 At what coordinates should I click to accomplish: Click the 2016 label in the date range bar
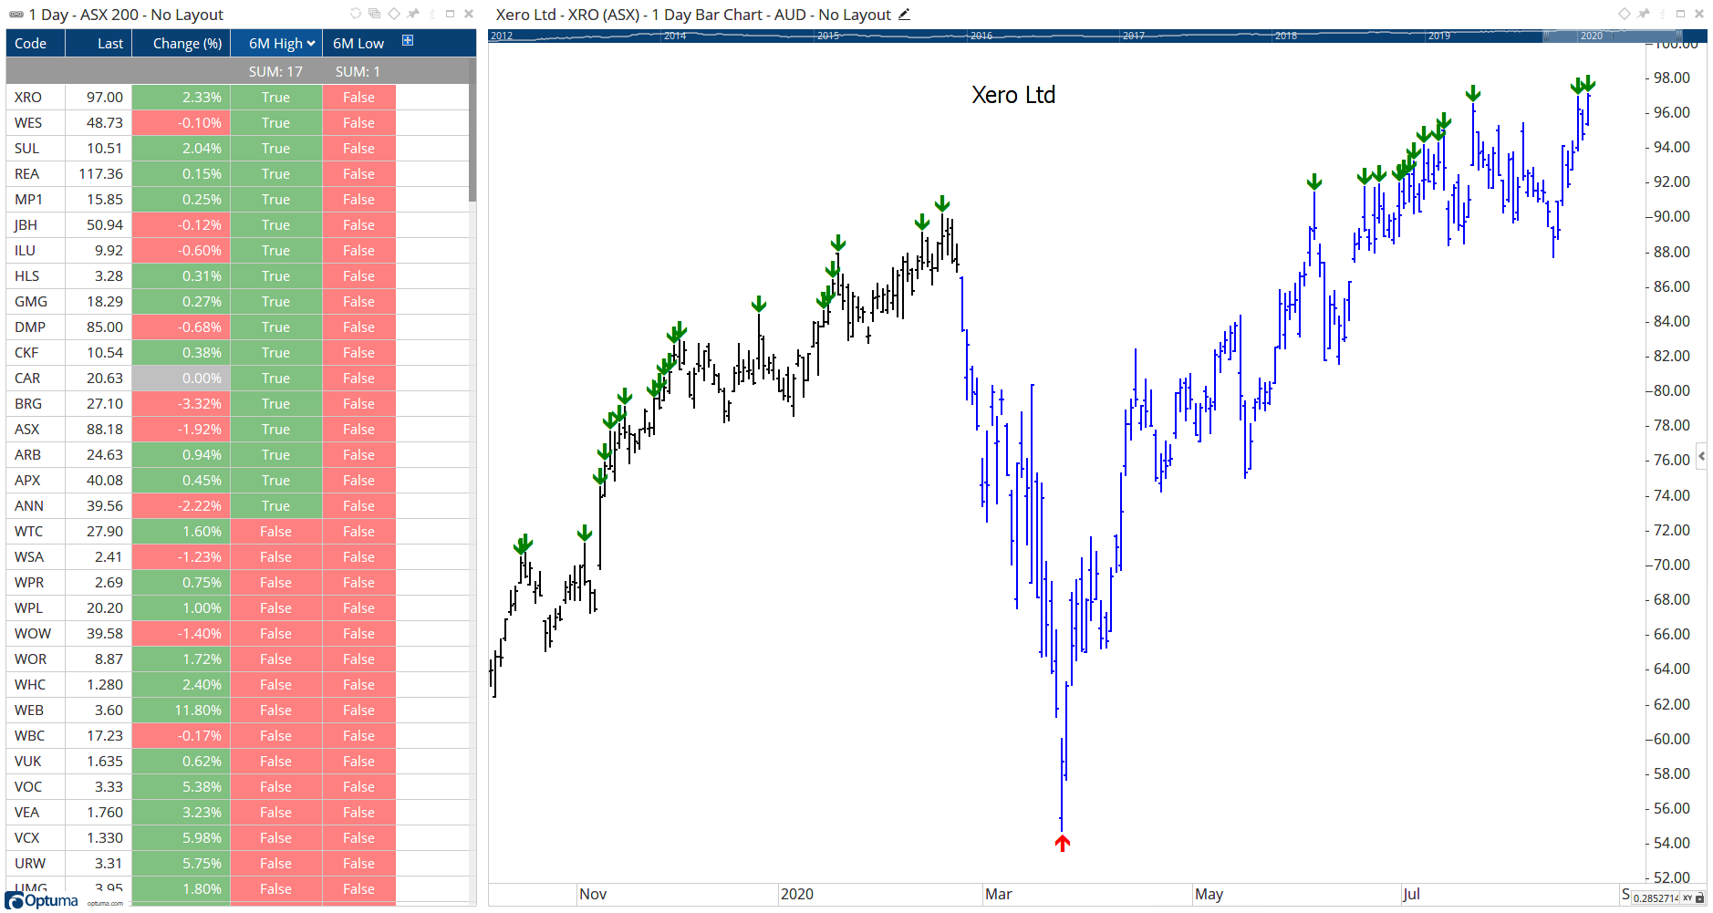(981, 36)
